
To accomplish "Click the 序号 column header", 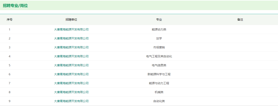I will coord(10,19).
